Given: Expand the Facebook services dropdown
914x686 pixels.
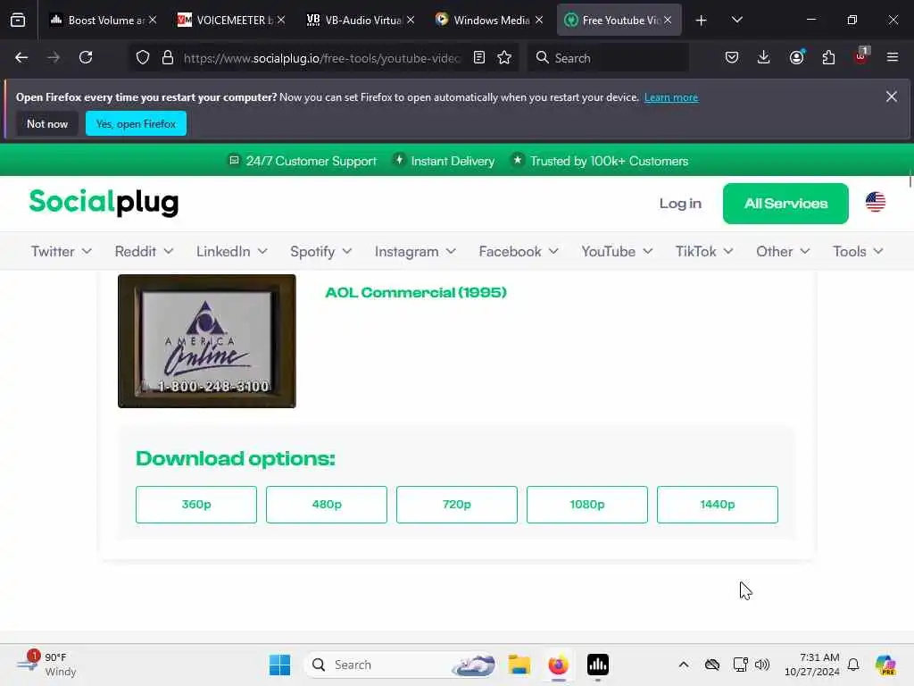Looking at the screenshot, I should point(519,251).
